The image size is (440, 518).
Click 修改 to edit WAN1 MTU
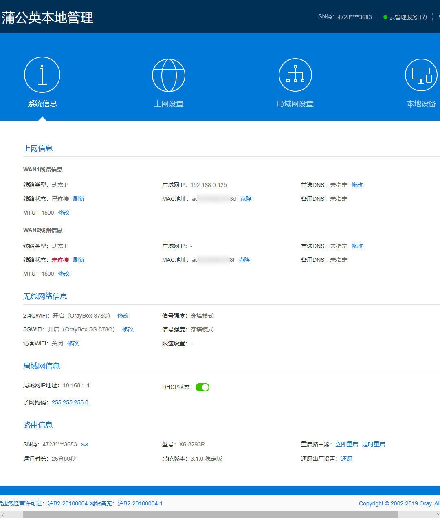click(x=64, y=212)
